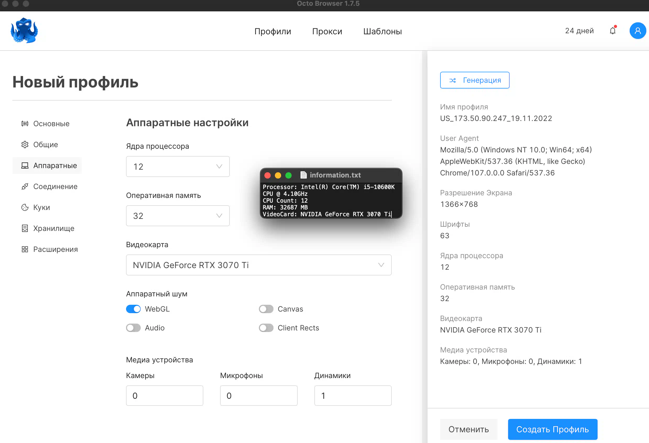Image resolution: width=649 pixels, height=443 pixels.
Task: Click the screen resolution 1366×768 value
Action: pyautogui.click(x=459, y=204)
